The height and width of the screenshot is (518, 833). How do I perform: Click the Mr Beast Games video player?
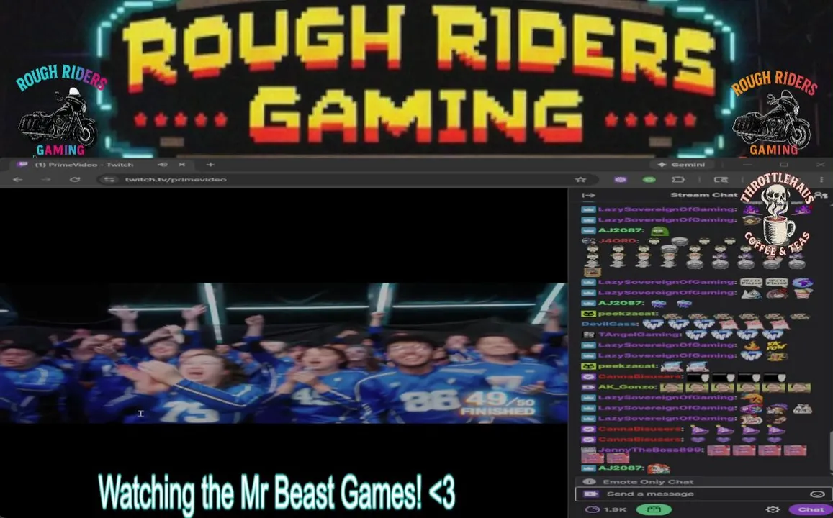tap(283, 353)
